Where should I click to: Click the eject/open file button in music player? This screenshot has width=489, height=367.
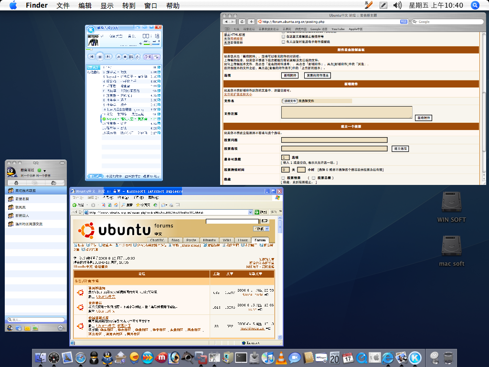(x=119, y=57)
